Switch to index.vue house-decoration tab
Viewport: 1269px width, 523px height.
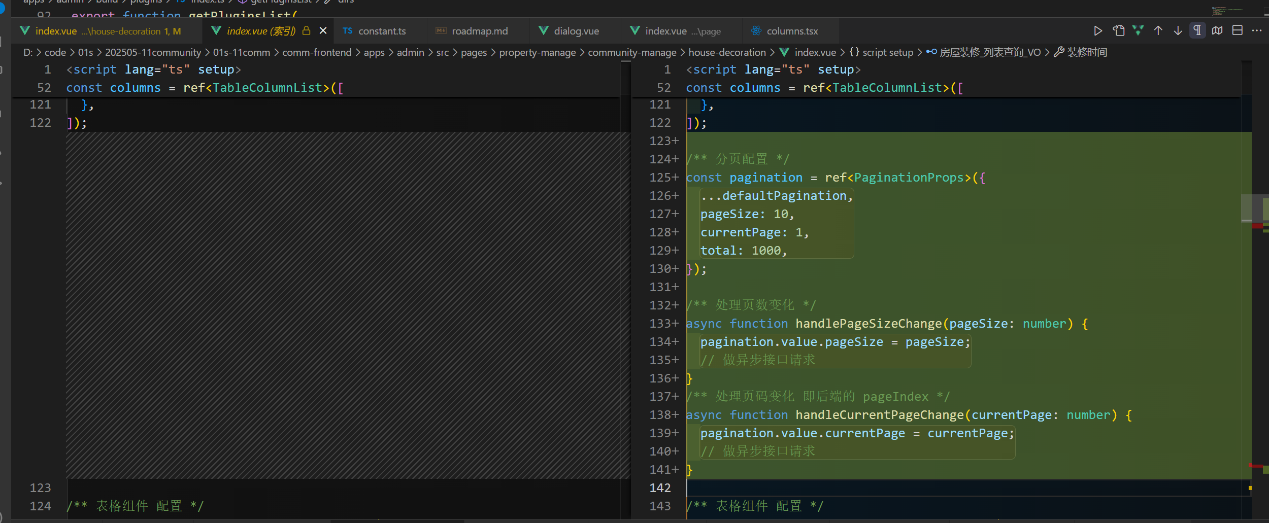pos(107,31)
